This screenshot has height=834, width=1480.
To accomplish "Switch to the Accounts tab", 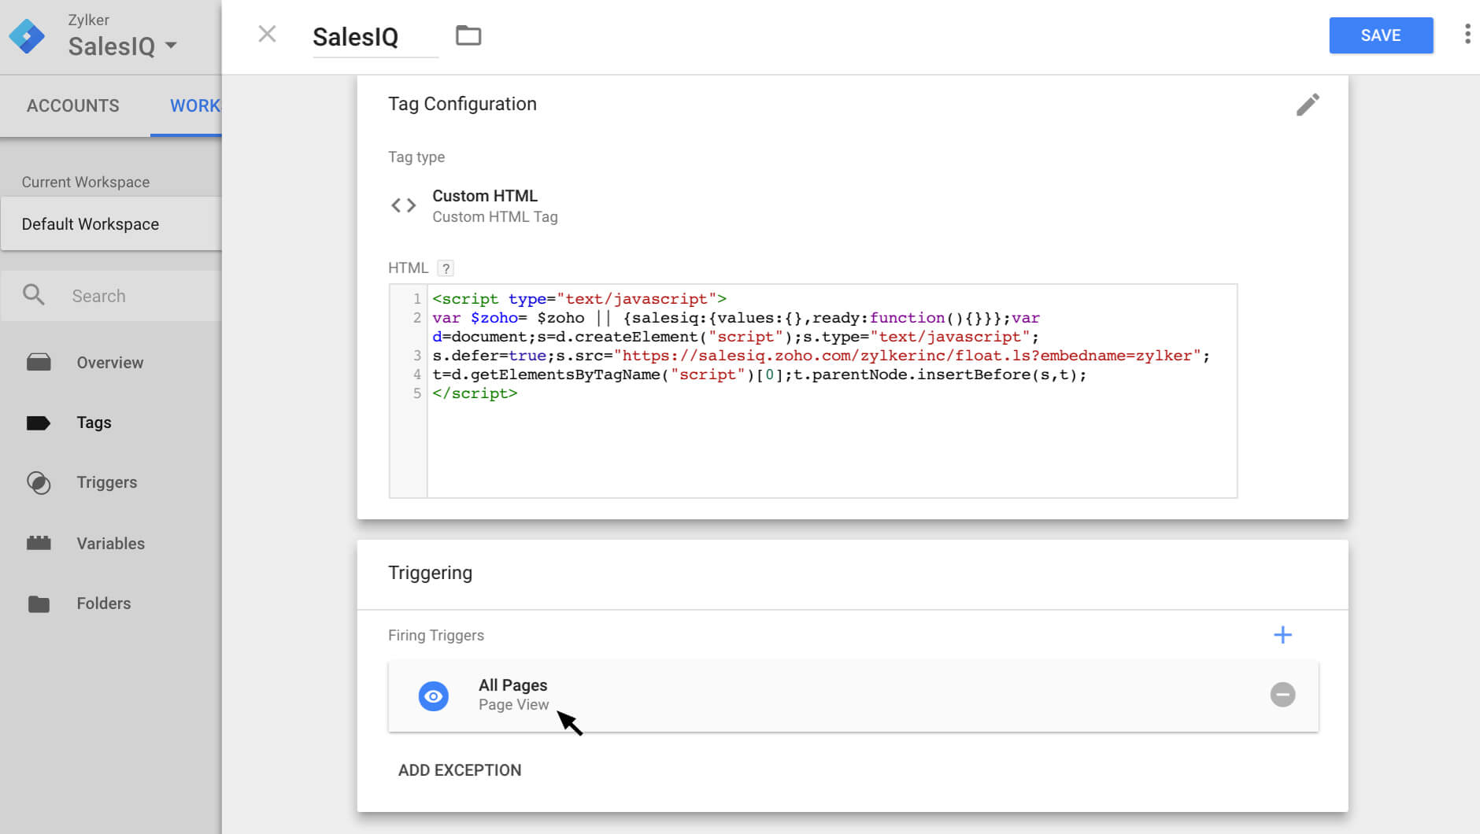I will (x=73, y=105).
